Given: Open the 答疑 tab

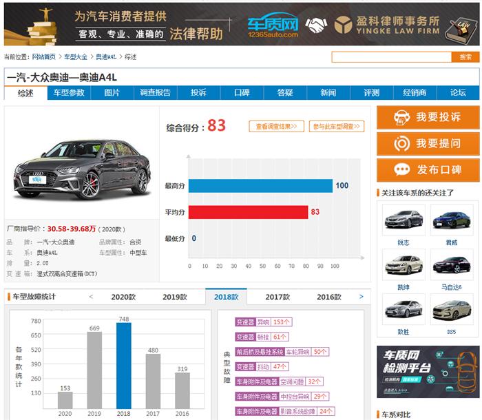Looking at the screenshot, I should [285, 93].
